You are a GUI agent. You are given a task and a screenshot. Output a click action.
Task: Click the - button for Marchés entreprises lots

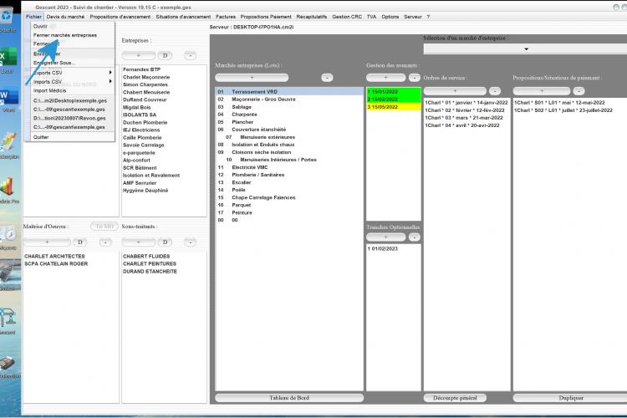[327, 78]
